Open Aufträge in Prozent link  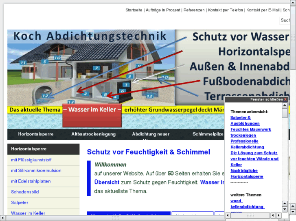tap(163, 10)
